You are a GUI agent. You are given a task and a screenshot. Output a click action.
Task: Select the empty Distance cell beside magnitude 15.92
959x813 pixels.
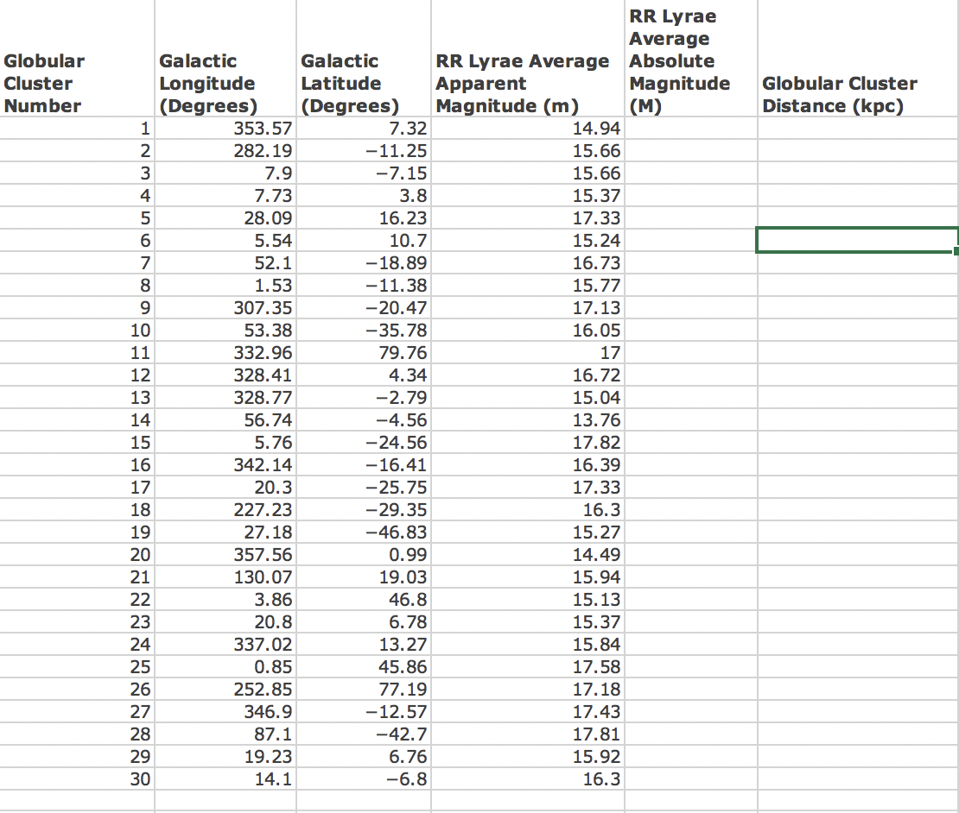855,756
